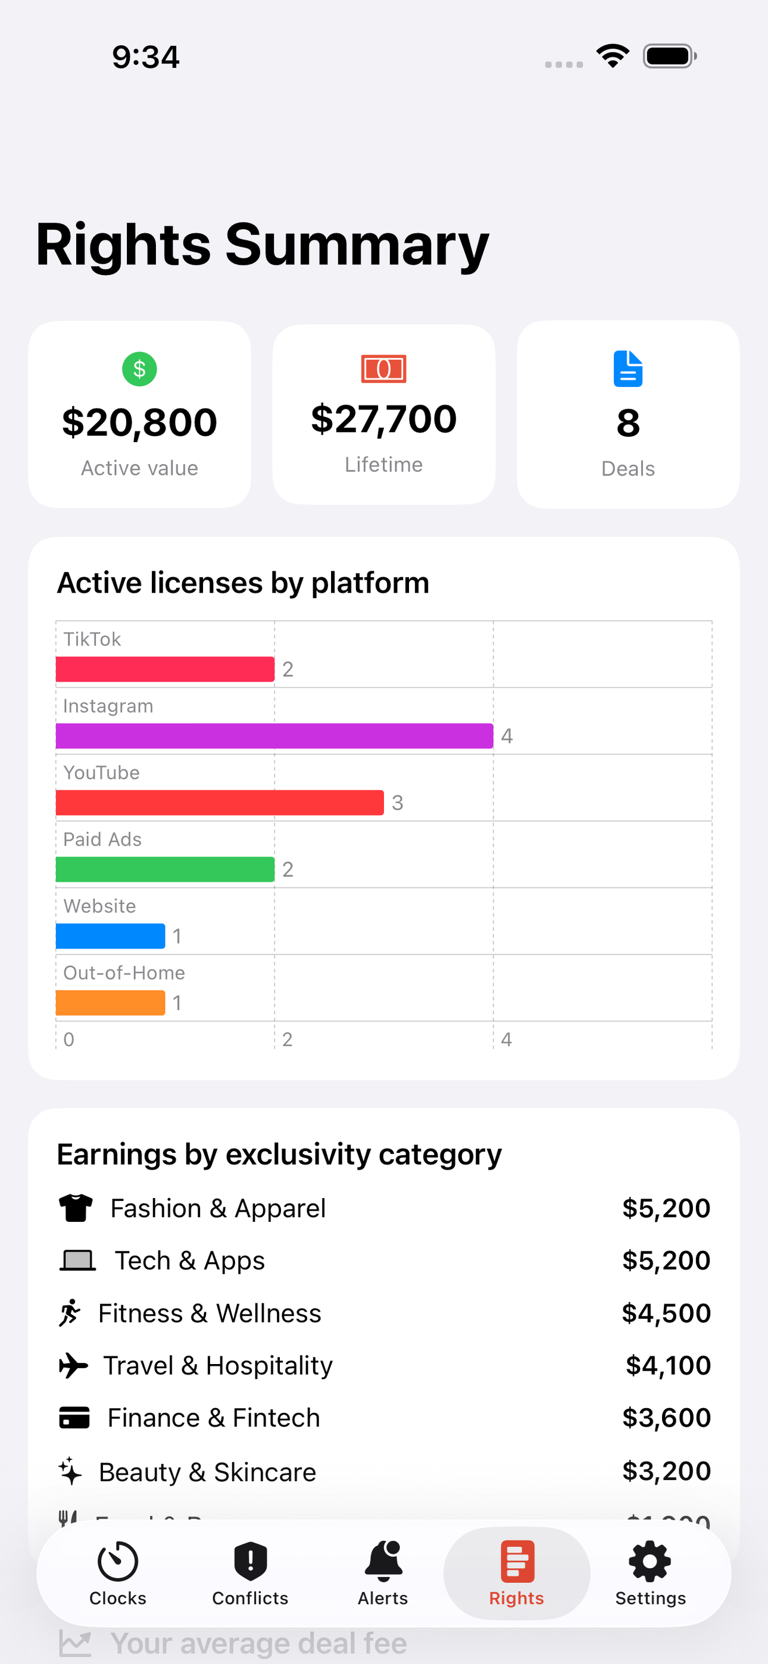The height and width of the screenshot is (1664, 768).
Task: Tap the Paid Ads chart label
Action: point(102,839)
